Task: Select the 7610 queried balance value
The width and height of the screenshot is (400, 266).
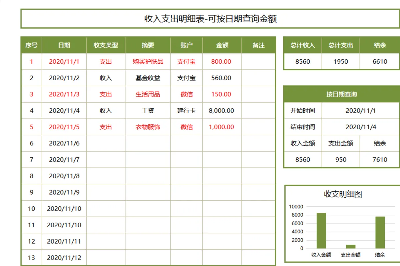Action: point(380,160)
